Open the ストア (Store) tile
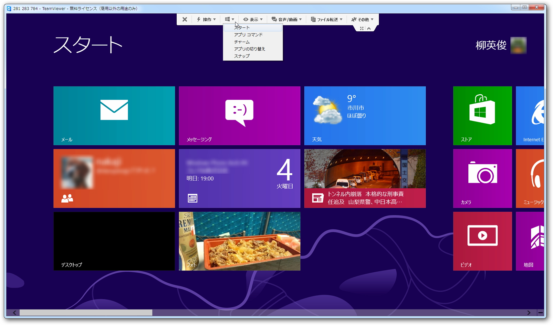This screenshot has width=553, height=325. click(x=482, y=115)
